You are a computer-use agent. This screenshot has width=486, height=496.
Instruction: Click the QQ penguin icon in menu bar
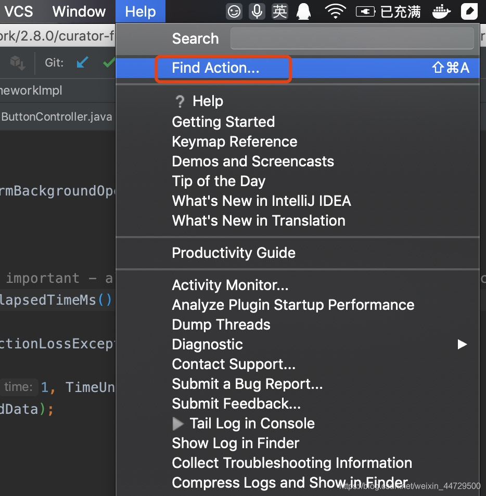(x=304, y=11)
